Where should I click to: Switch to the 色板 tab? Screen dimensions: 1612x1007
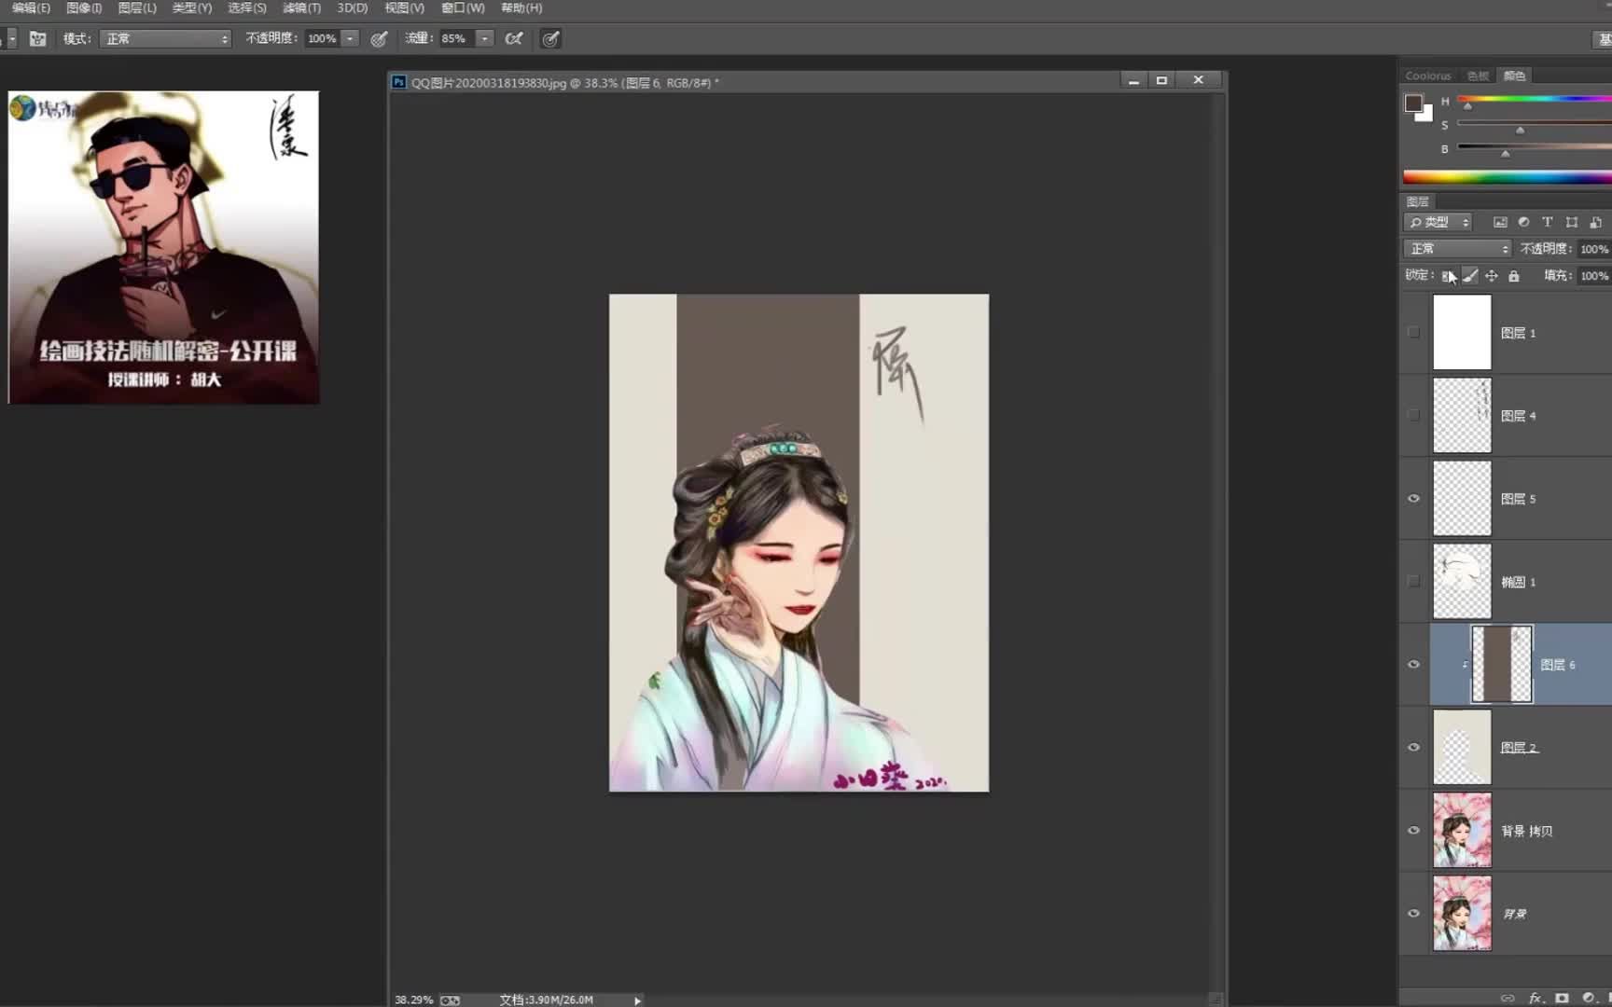1478,76
